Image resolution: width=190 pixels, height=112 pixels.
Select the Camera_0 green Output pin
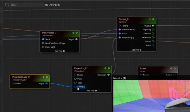pyautogui.click(x=153, y=26)
